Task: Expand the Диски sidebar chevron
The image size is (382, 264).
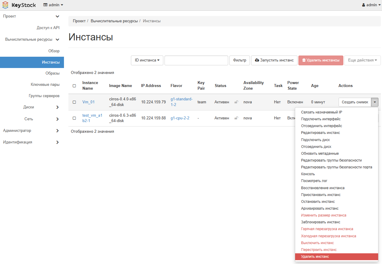Action: point(57,107)
